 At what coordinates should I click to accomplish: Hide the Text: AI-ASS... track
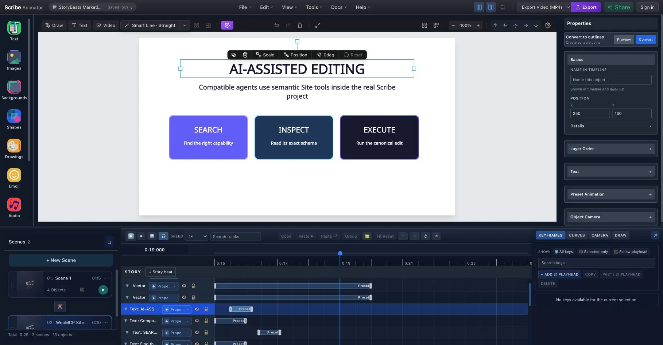(197, 309)
